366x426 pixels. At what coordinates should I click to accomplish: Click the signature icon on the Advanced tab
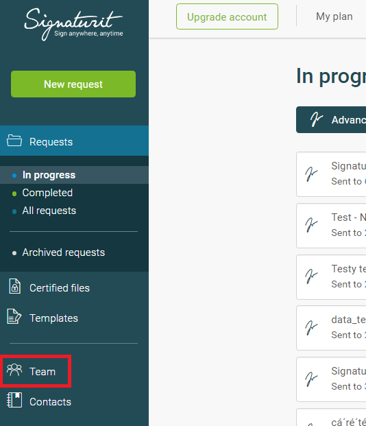(x=317, y=119)
